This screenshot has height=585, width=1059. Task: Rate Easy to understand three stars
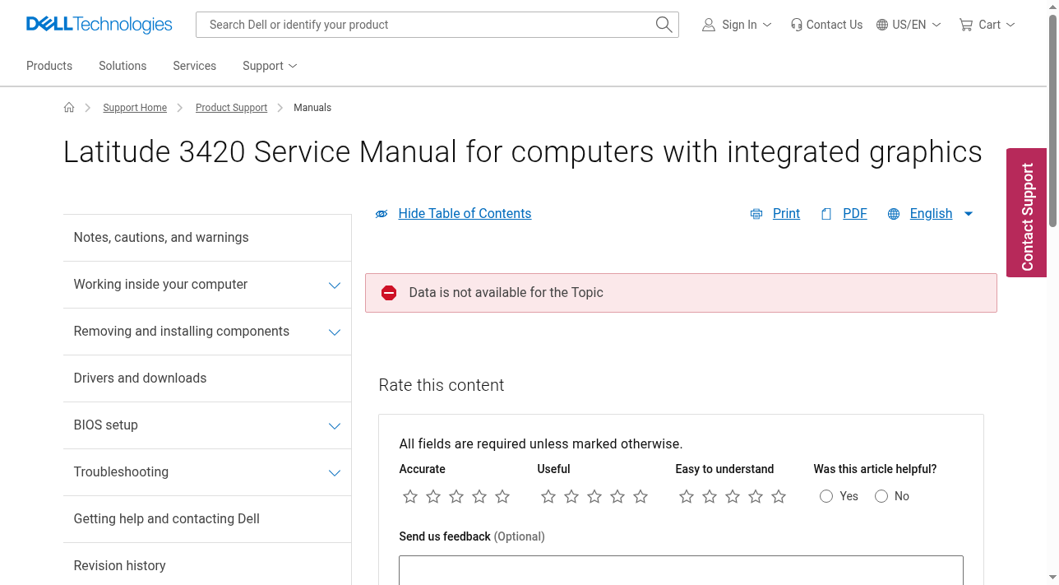(x=733, y=496)
